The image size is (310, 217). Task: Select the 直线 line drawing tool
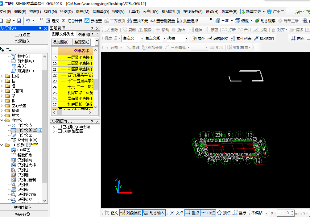point(133,47)
